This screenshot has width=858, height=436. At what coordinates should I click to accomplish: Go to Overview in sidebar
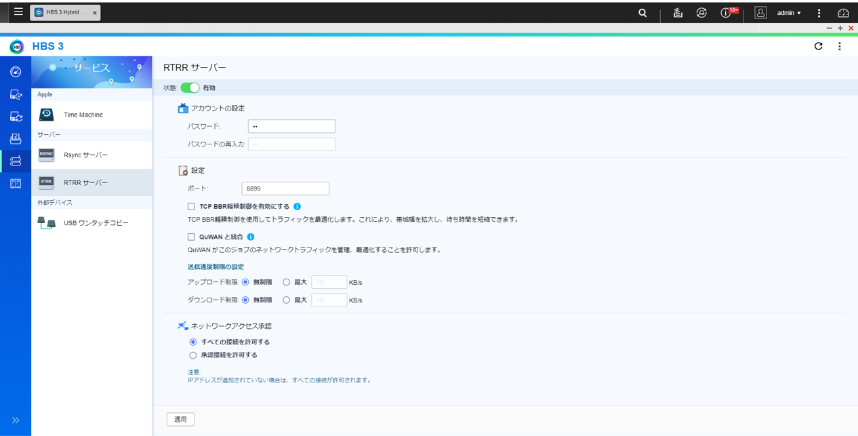click(16, 72)
